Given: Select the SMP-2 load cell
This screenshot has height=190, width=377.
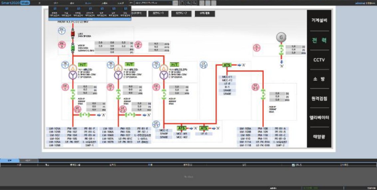Looking at the screenshot, I should coord(280,146).
